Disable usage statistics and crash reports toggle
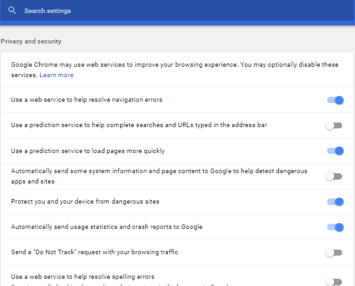The height and width of the screenshot is (286, 355). coord(335,227)
